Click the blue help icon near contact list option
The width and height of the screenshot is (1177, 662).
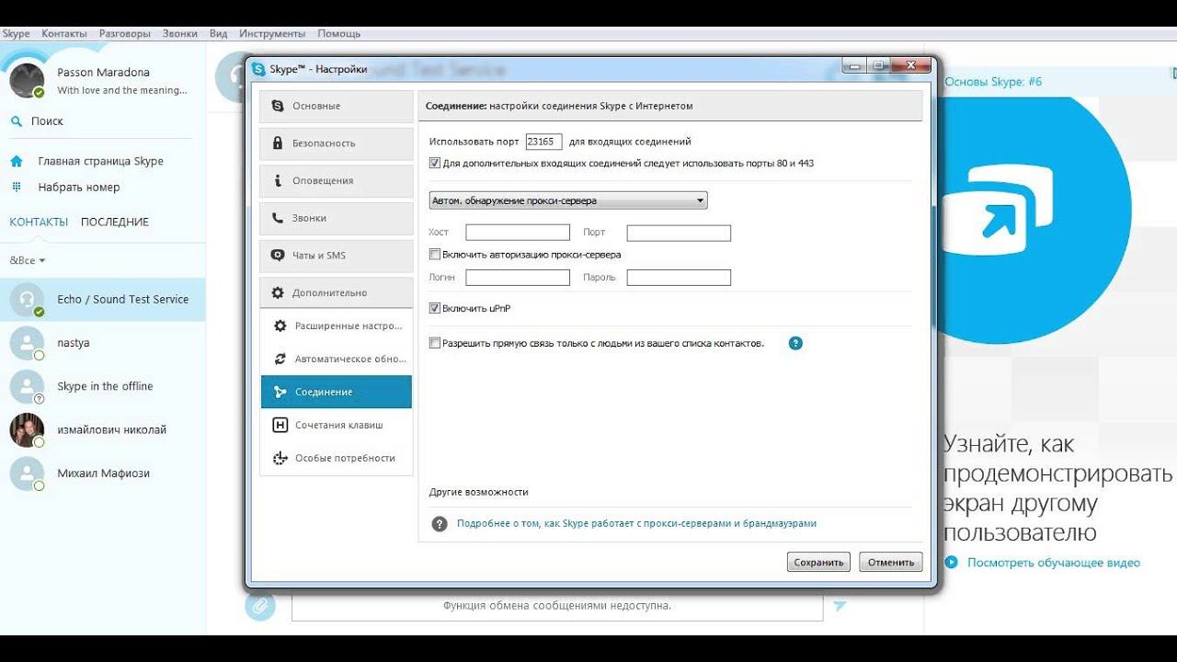796,343
